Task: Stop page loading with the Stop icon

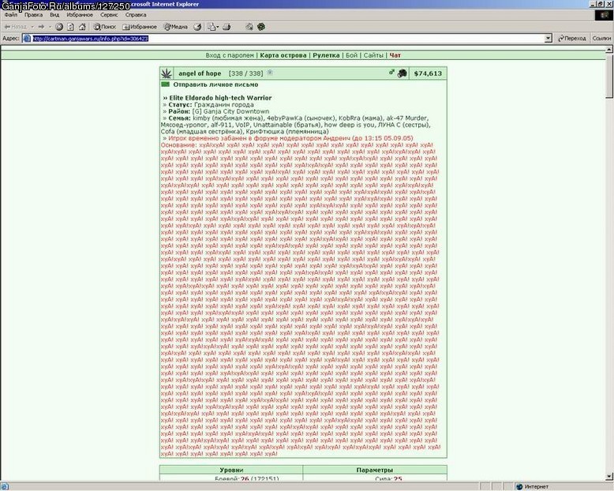Action: click(x=59, y=27)
